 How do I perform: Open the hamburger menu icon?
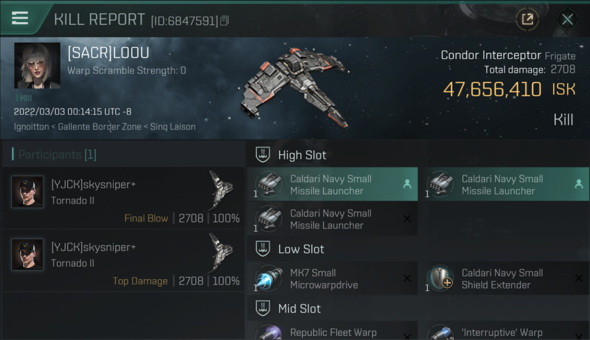coord(20,18)
